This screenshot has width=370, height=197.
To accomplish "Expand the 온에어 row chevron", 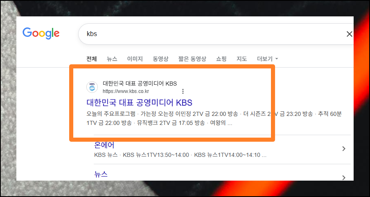I will [344, 149].
